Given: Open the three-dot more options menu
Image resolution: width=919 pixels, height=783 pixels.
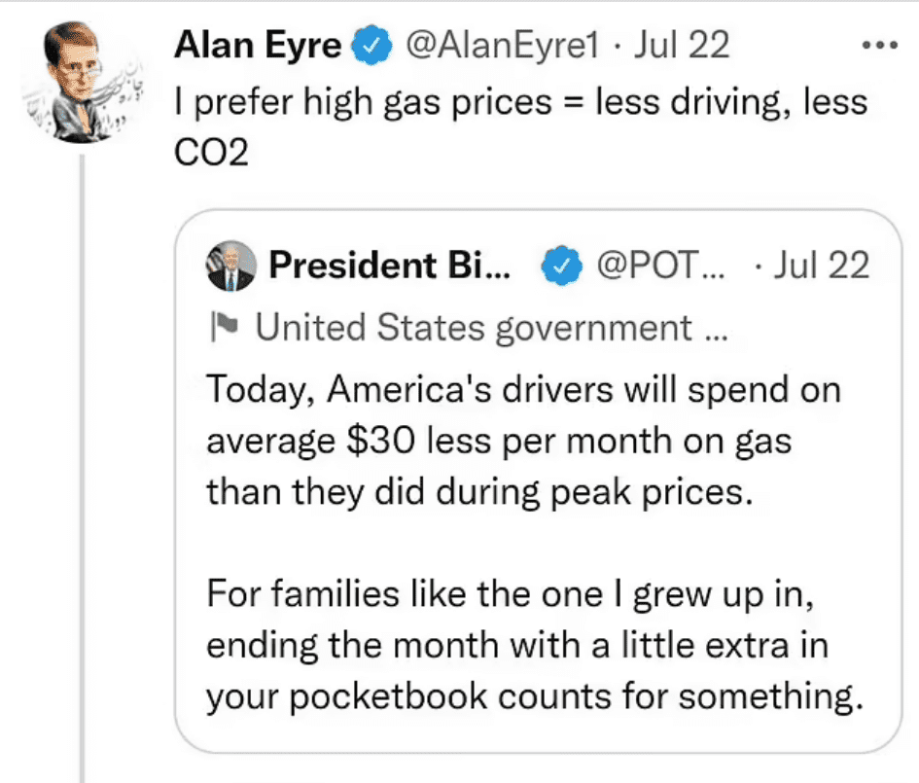Looking at the screenshot, I should (881, 46).
